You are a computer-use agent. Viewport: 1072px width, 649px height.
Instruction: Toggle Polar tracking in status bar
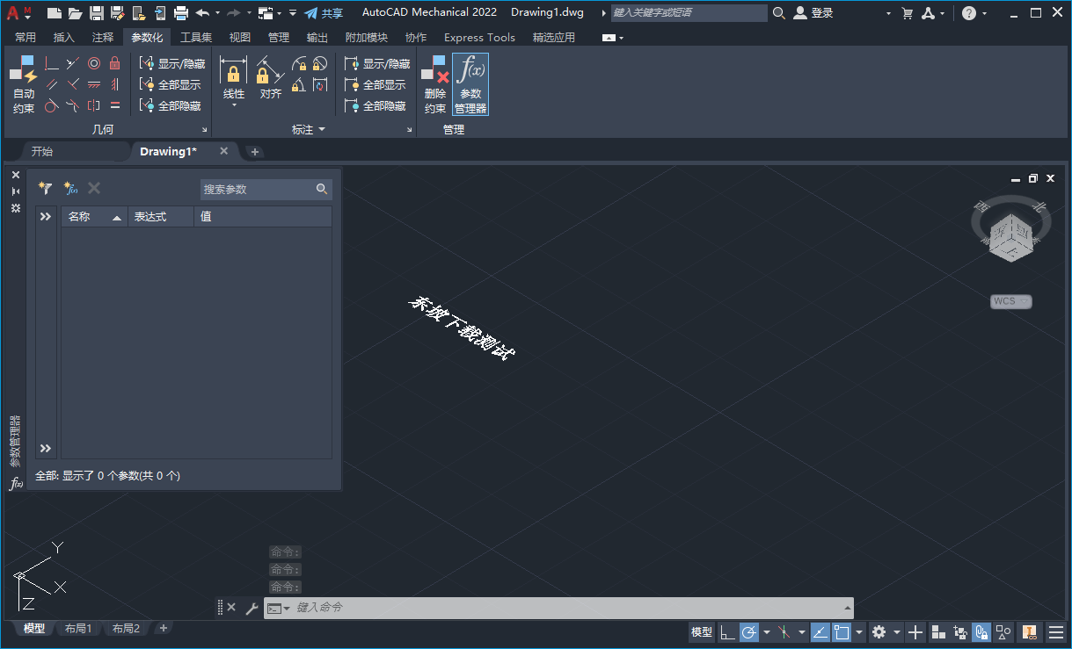point(749,632)
